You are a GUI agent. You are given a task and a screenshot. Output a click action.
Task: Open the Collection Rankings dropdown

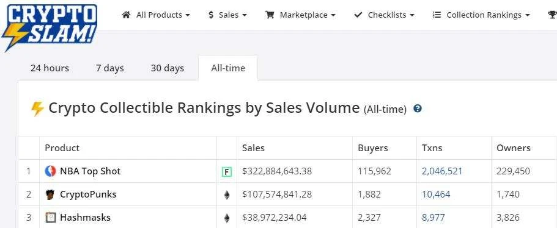(x=481, y=15)
